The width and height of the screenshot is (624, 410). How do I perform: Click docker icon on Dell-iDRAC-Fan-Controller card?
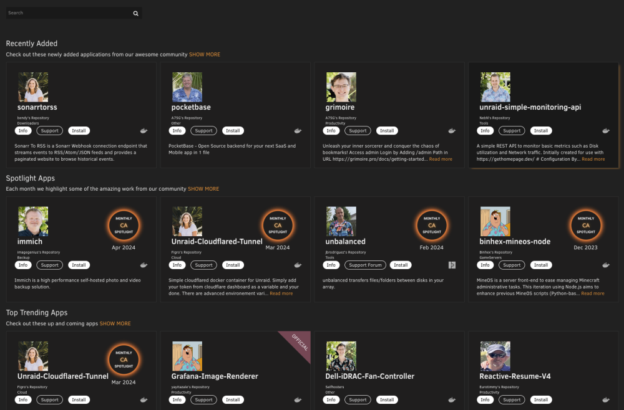[x=452, y=399]
